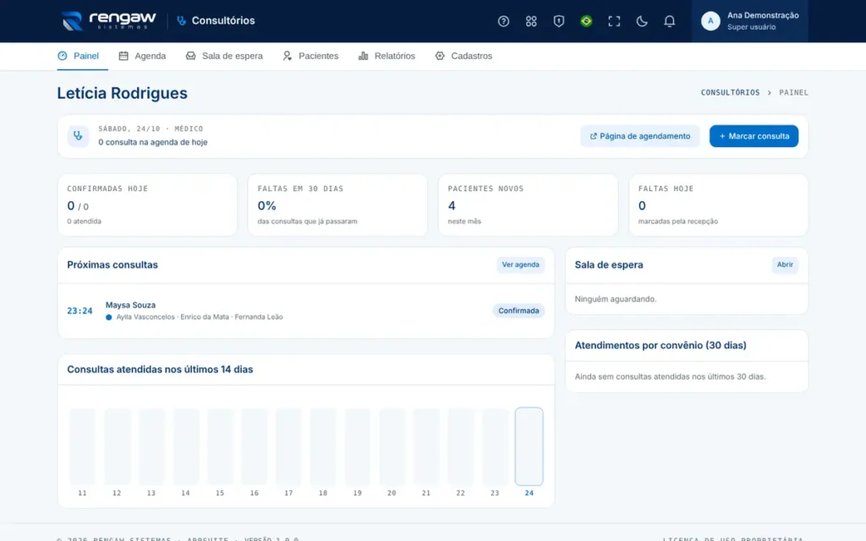Select the highlighted bar for day 24

[x=529, y=446]
